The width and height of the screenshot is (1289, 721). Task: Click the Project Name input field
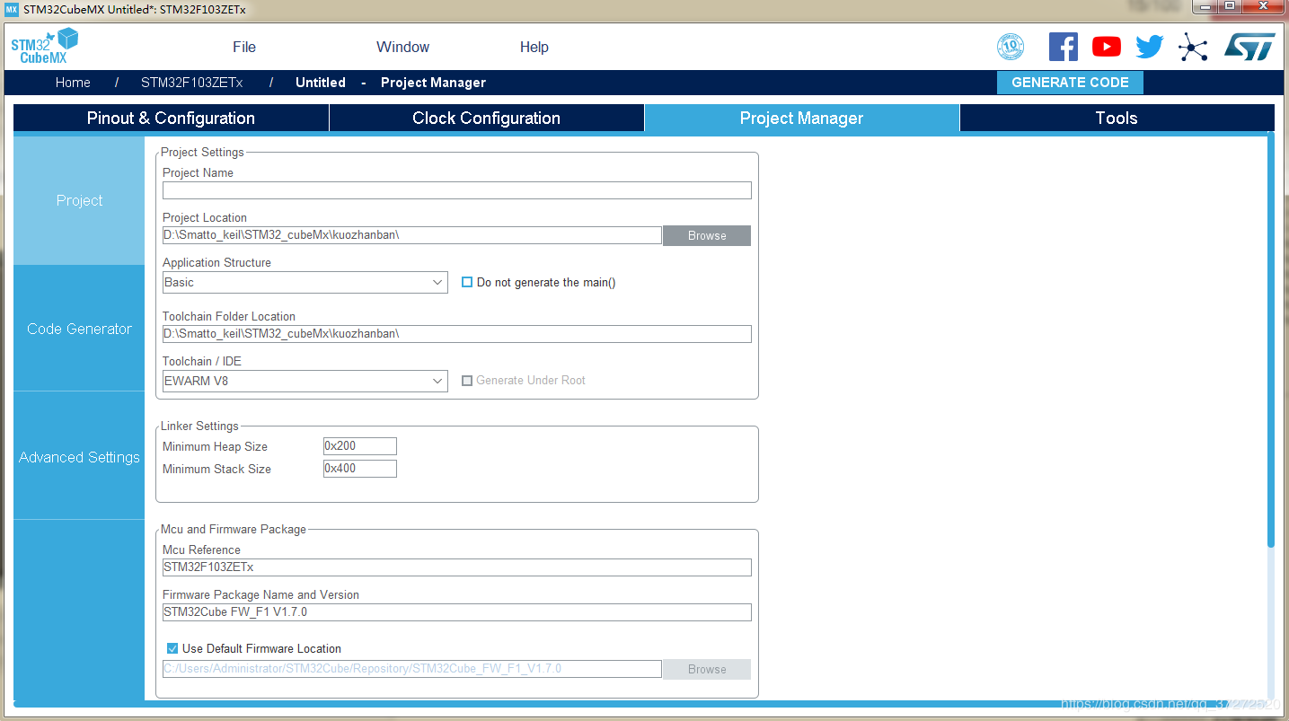457,190
